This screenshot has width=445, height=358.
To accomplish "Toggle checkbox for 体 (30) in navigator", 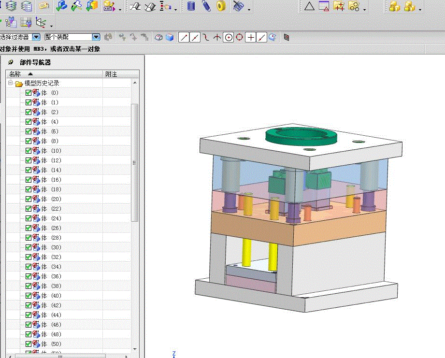I will 28,247.
